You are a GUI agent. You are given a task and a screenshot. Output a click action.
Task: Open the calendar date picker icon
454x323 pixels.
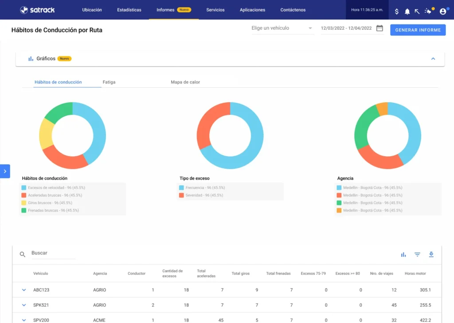pos(380,28)
